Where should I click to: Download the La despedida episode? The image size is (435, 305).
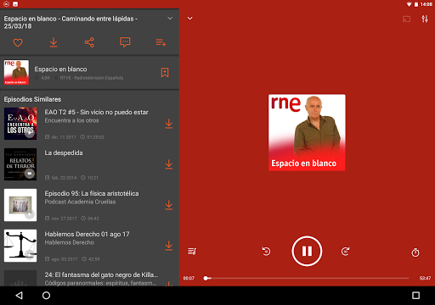[169, 164]
